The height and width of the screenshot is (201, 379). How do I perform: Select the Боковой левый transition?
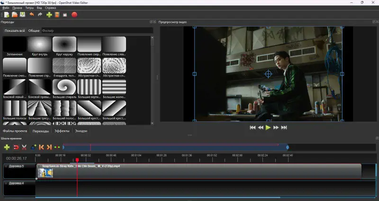click(x=15, y=89)
